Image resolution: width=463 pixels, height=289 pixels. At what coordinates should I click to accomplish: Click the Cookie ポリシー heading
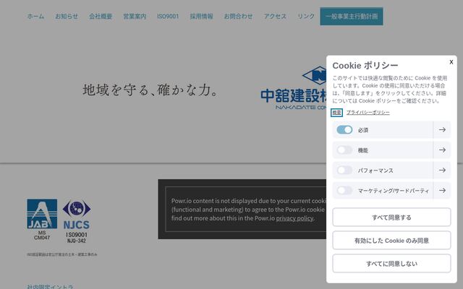tap(365, 66)
